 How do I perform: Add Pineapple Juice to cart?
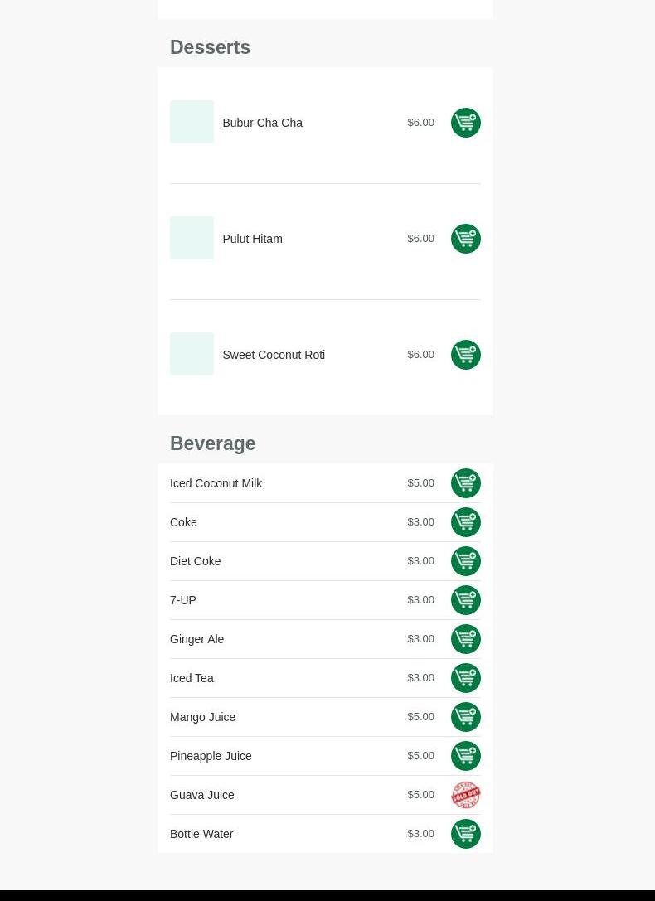click(x=465, y=756)
